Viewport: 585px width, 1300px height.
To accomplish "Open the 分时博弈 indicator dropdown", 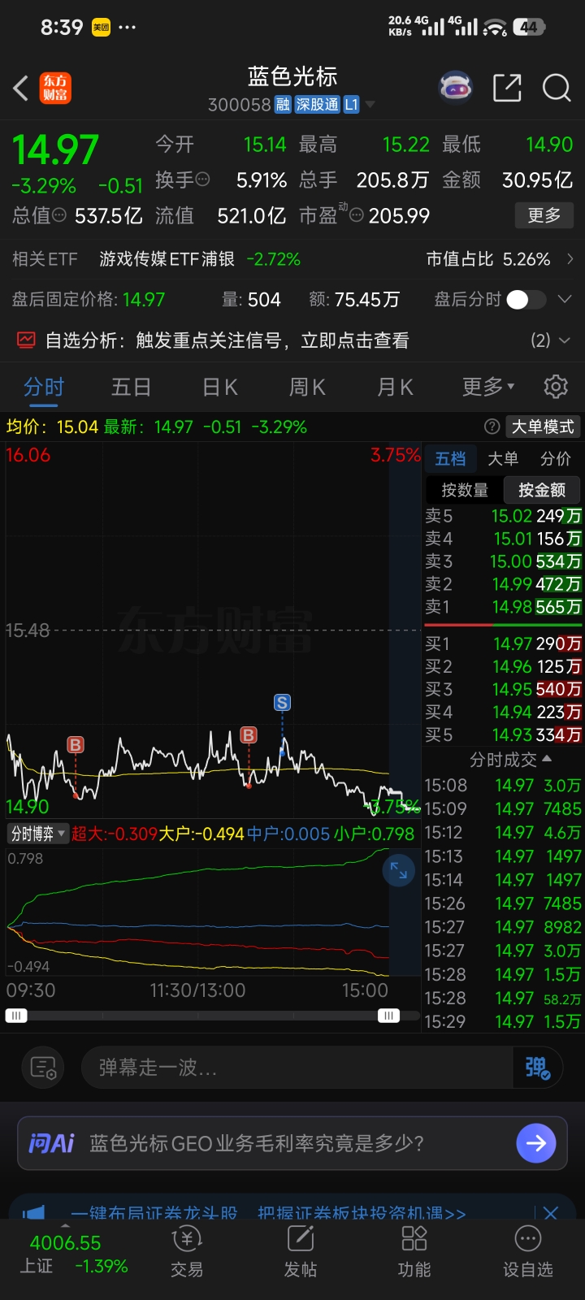I will click(38, 833).
